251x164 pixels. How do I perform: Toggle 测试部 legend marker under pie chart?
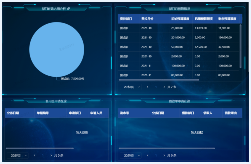pos(58,79)
